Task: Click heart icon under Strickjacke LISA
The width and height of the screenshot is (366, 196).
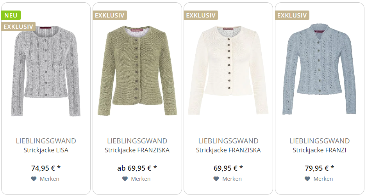Action: [x=34, y=179]
